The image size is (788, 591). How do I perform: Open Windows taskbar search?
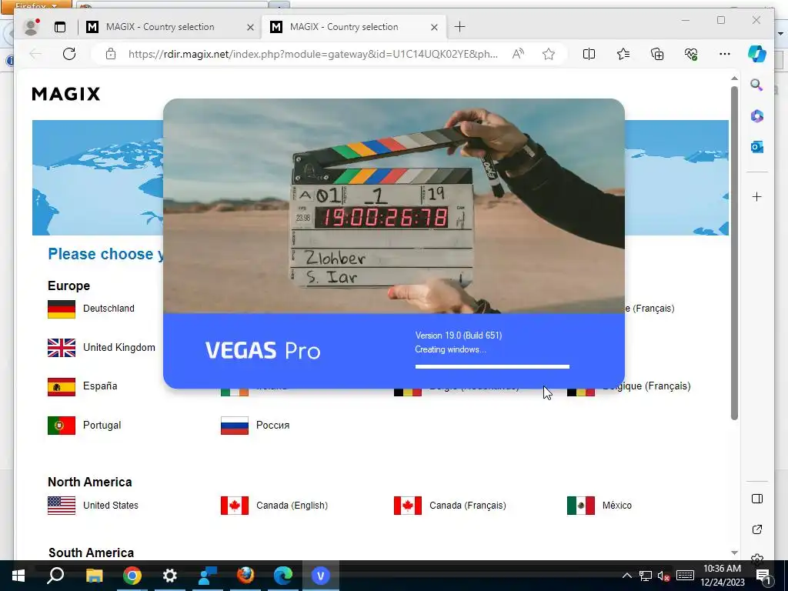tap(55, 576)
